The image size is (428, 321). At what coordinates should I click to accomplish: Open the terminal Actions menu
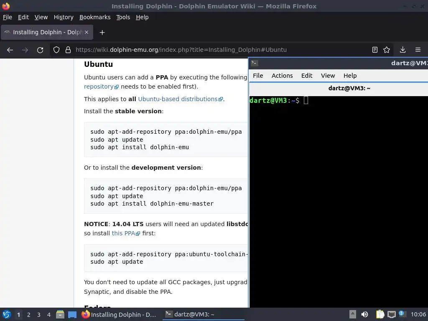pos(282,76)
